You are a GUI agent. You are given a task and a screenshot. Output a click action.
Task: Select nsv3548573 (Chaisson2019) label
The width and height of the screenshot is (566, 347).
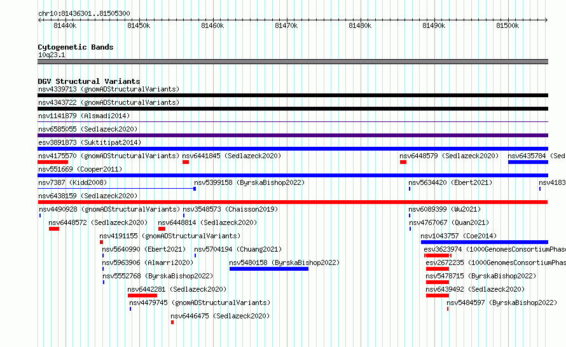point(230,209)
